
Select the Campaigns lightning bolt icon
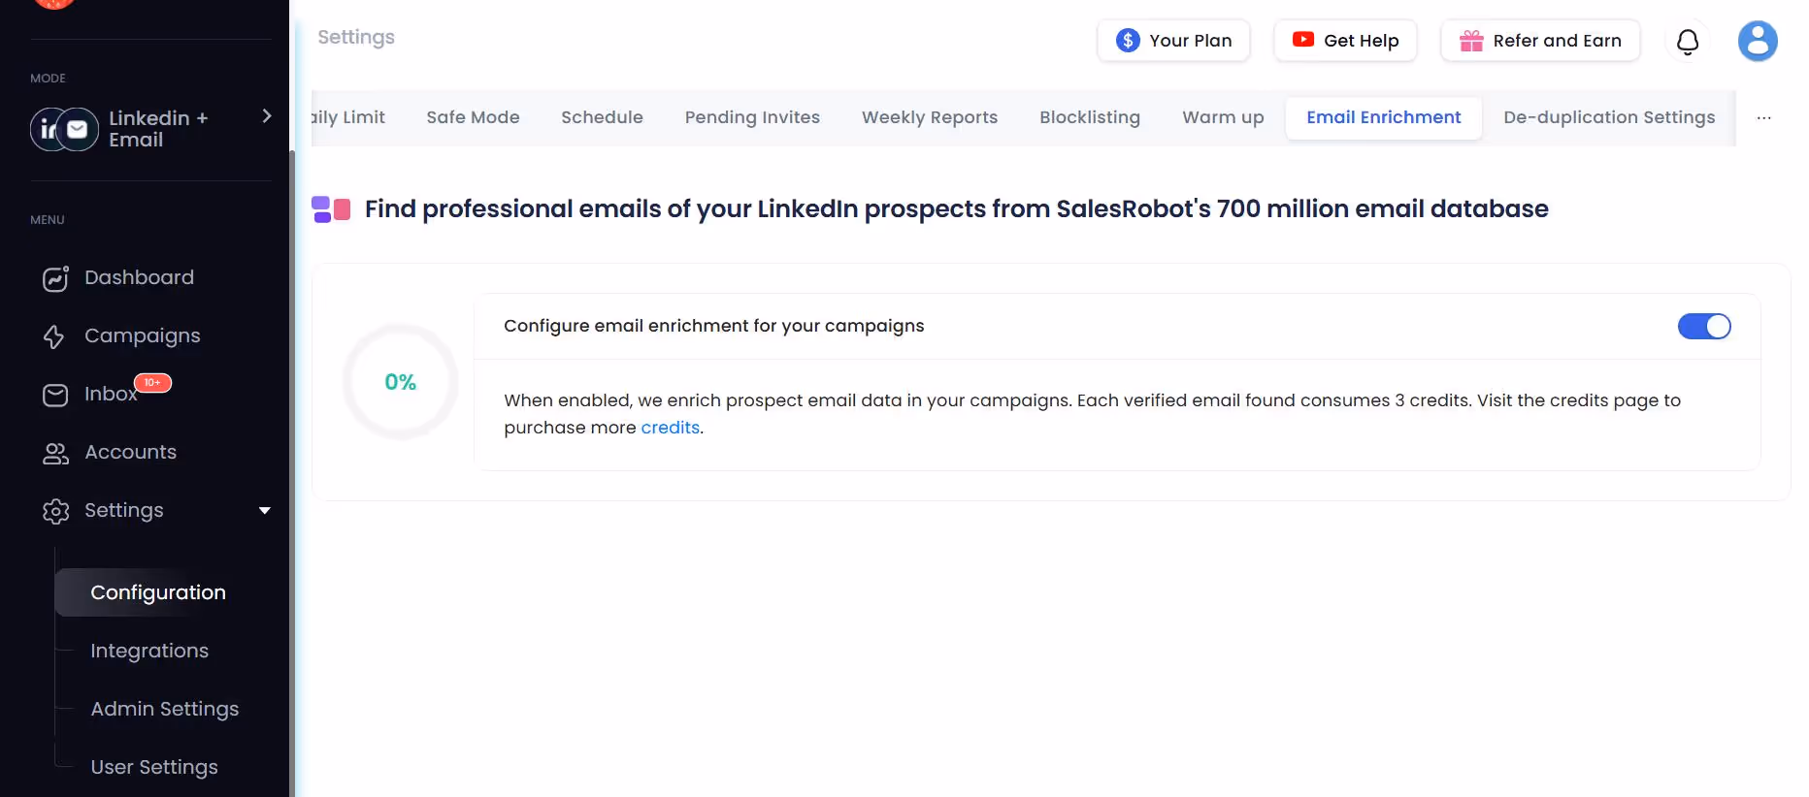coord(55,335)
